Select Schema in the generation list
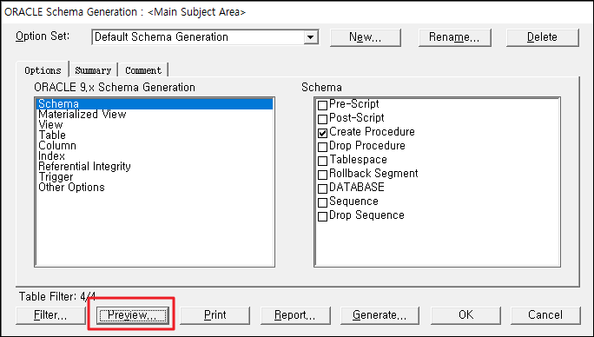594x337 pixels. tap(155, 104)
